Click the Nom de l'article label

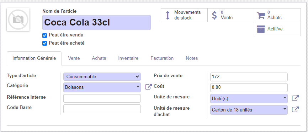[x=59, y=11]
